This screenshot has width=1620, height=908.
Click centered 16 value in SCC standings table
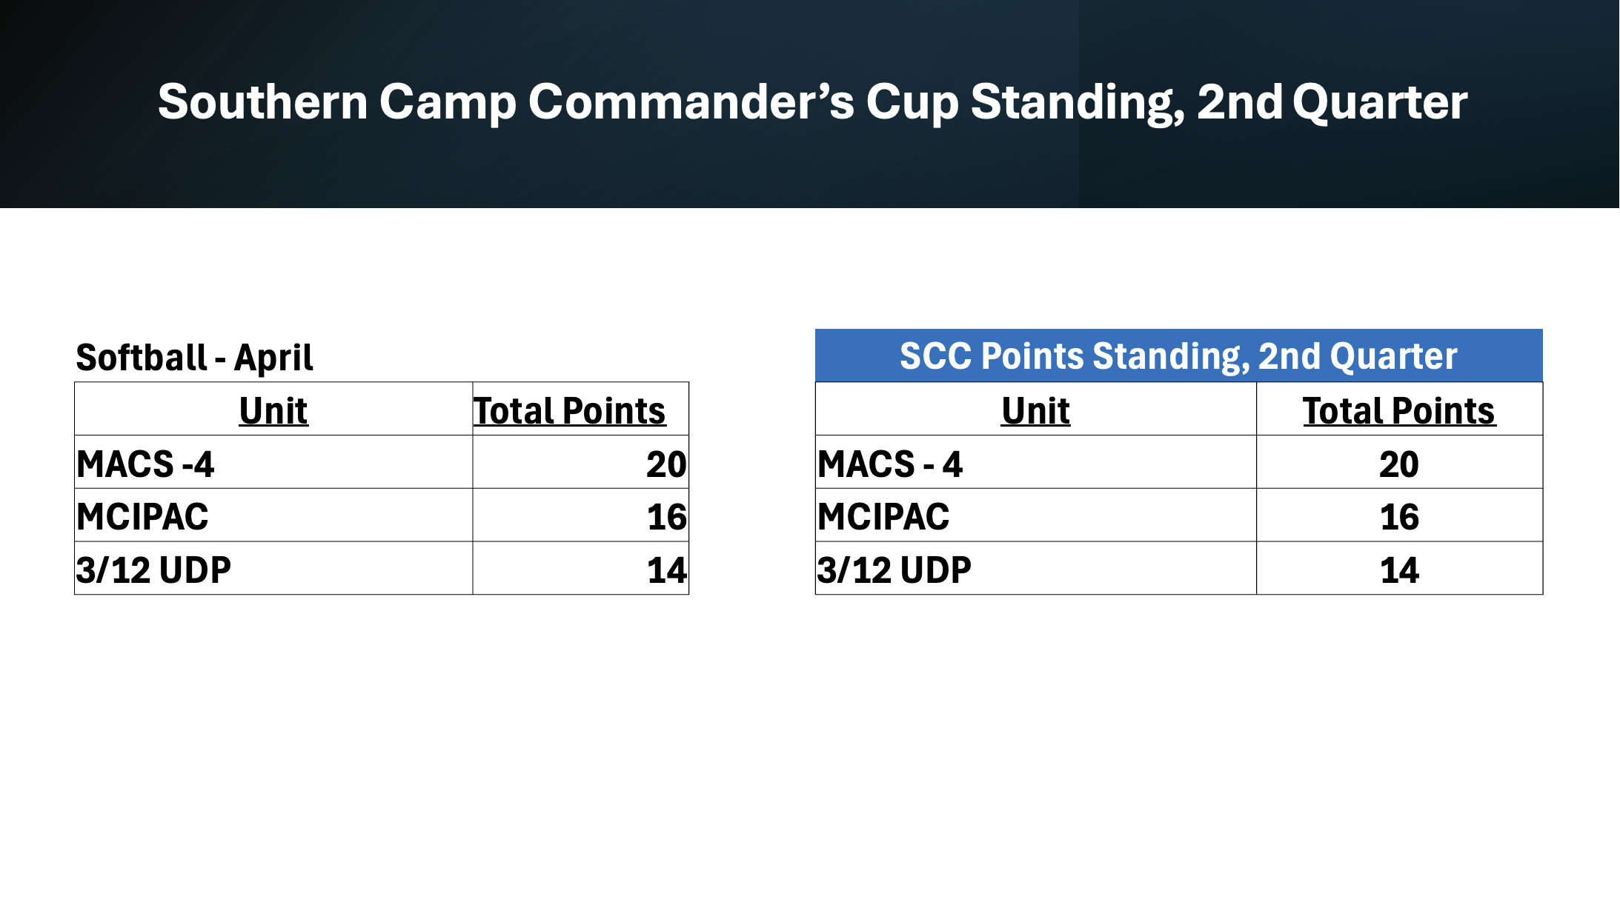tap(1400, 515)
